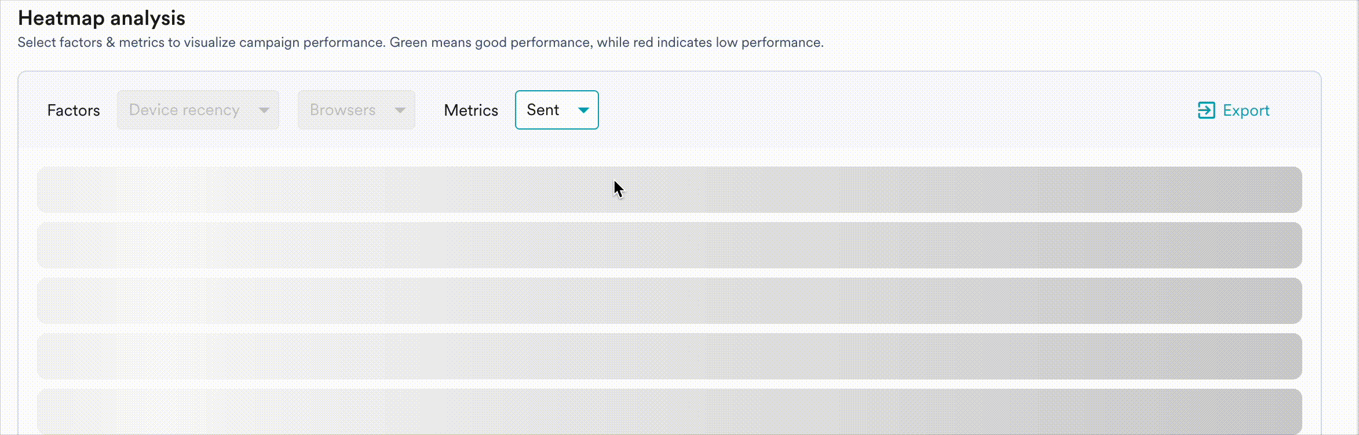Select the third loading heatmap row
Viewport: 1359px width, 435px height.
point(669,301)
